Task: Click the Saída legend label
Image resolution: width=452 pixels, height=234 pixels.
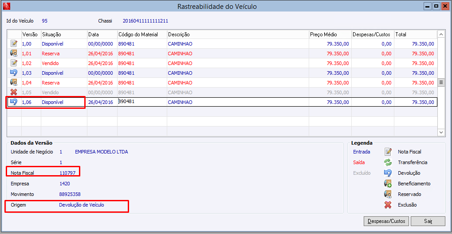Action: 359,162
